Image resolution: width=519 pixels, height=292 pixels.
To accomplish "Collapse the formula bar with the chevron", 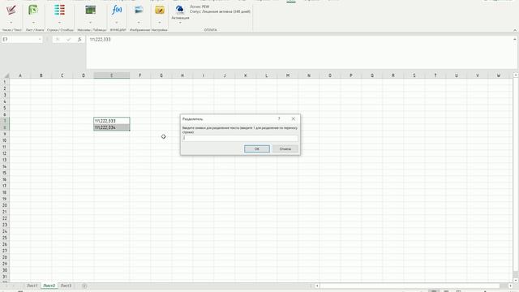I will (x=515, y=39).
